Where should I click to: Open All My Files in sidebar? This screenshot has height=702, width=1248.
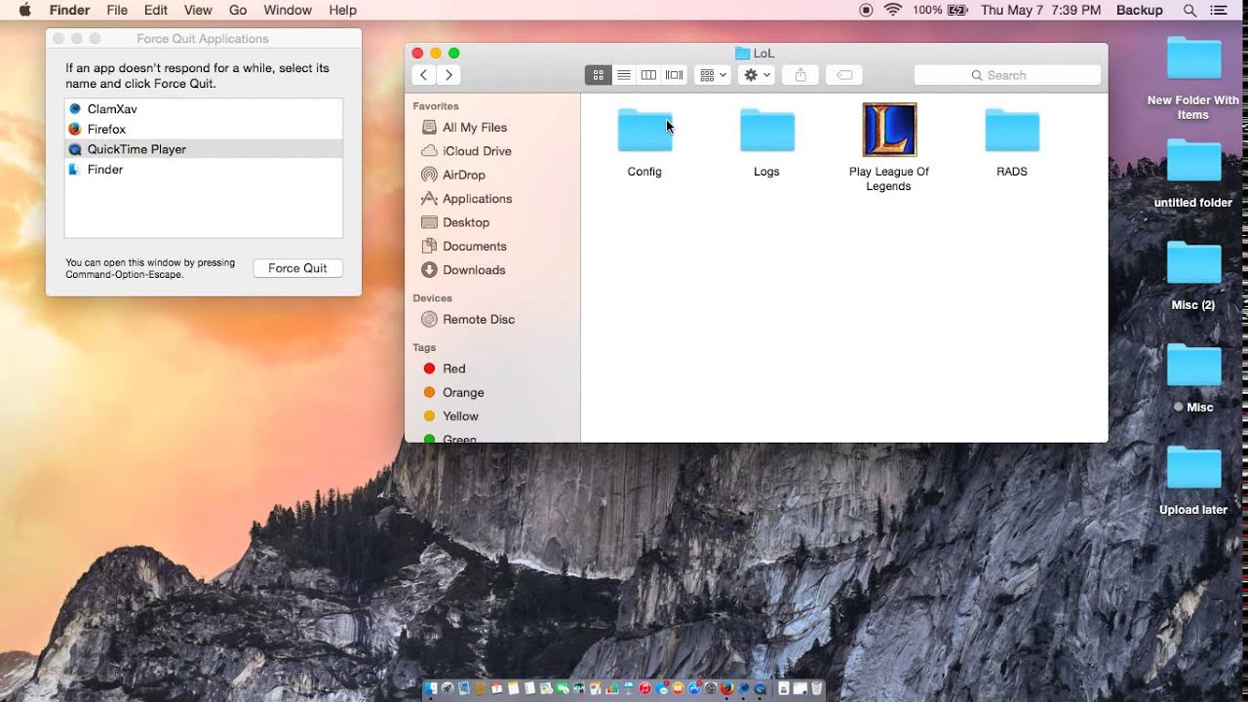[x=475, y=128]
